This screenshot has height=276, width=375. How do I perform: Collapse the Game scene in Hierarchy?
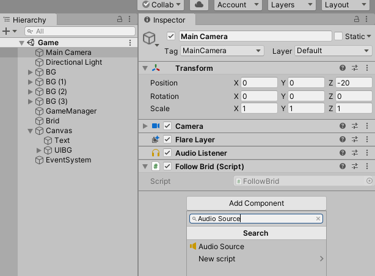[21, 43]
